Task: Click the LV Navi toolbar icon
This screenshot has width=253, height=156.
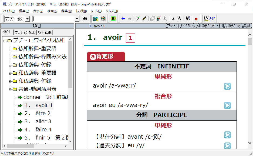Action: (209, 19)
